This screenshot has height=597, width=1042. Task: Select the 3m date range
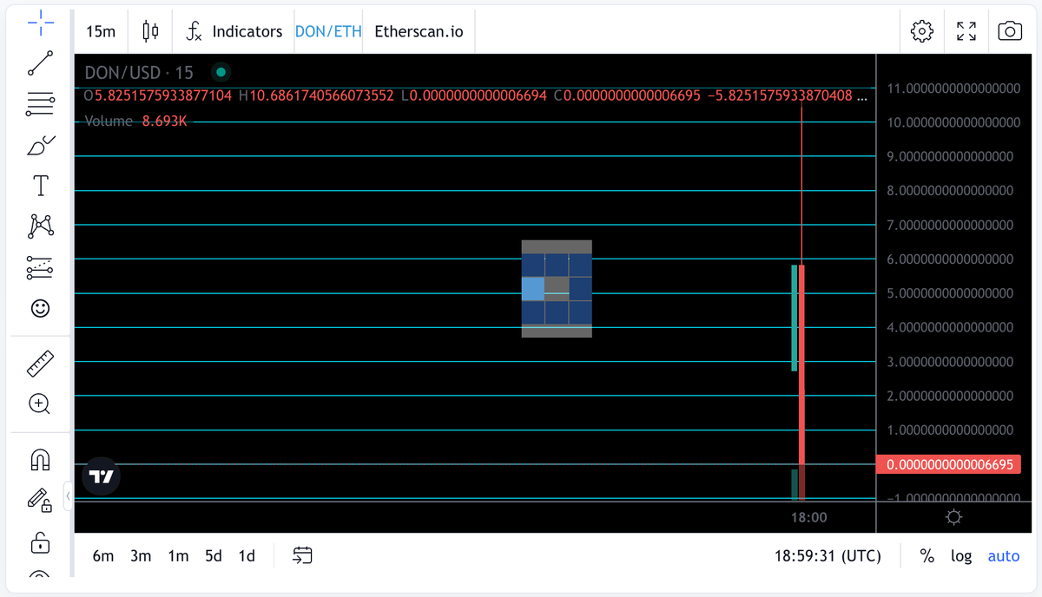(141, 556)
